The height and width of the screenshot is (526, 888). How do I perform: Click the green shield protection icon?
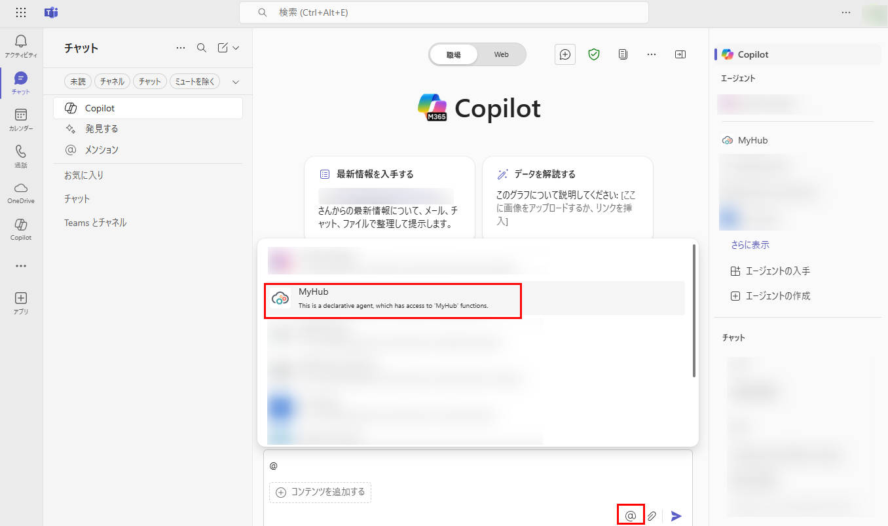click(594, 54)
